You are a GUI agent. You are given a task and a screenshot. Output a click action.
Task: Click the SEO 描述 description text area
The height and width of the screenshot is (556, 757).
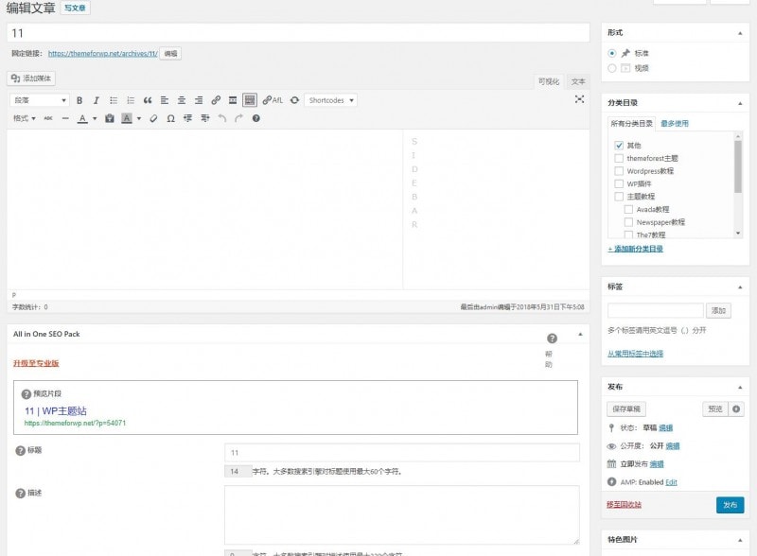401,514
